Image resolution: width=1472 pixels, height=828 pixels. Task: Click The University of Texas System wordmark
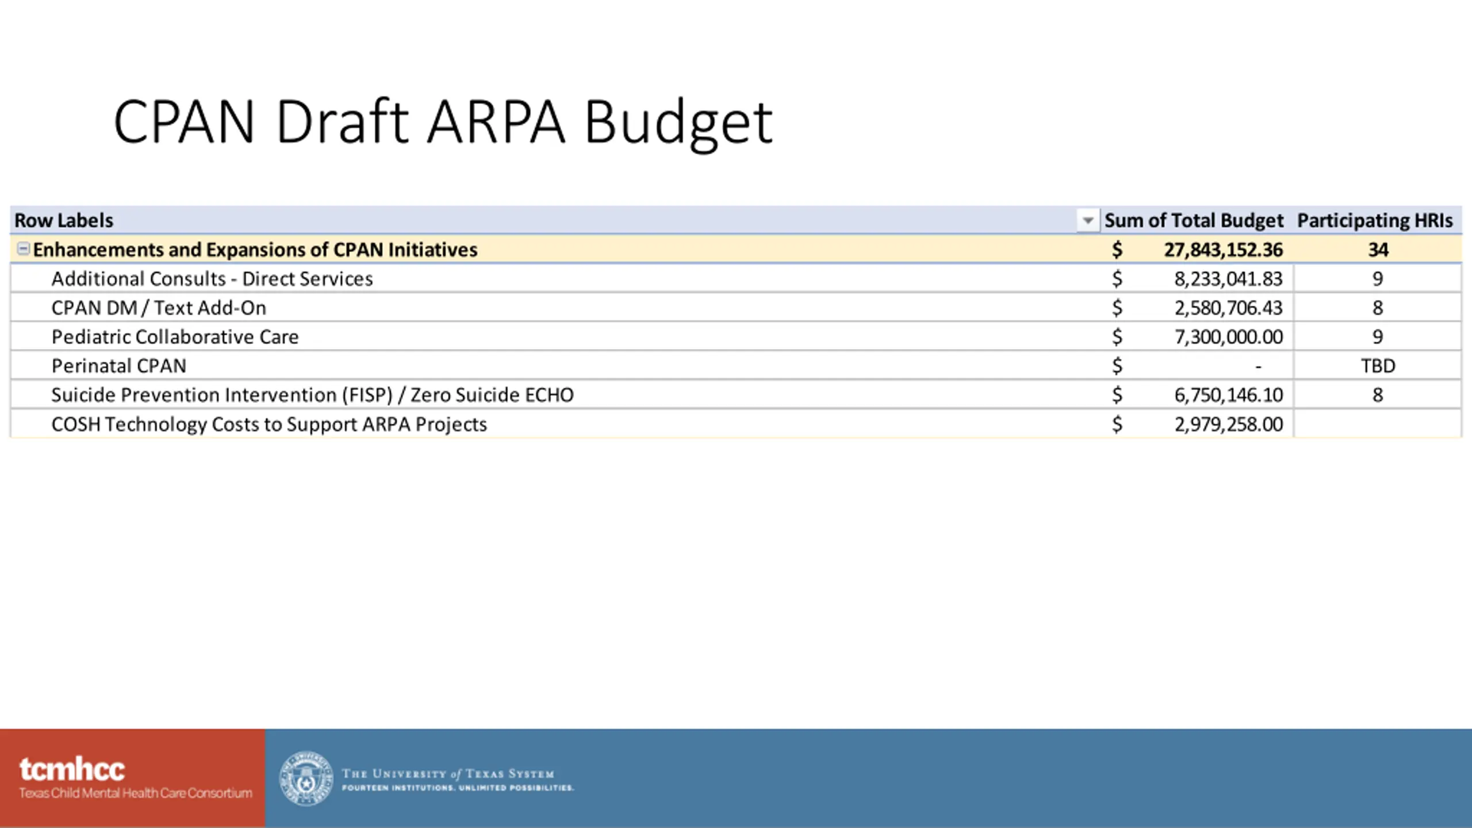[x=448, y=774]
